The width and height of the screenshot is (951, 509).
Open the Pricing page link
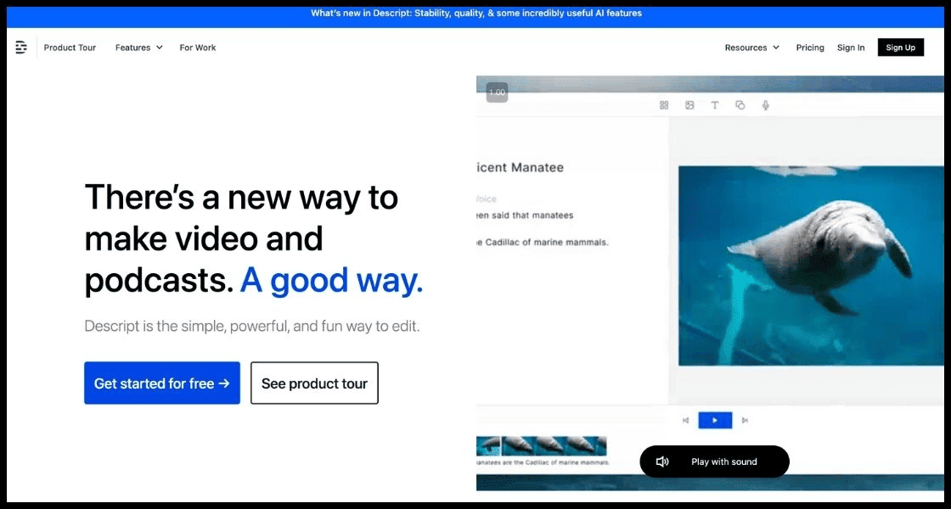point(810,48)
